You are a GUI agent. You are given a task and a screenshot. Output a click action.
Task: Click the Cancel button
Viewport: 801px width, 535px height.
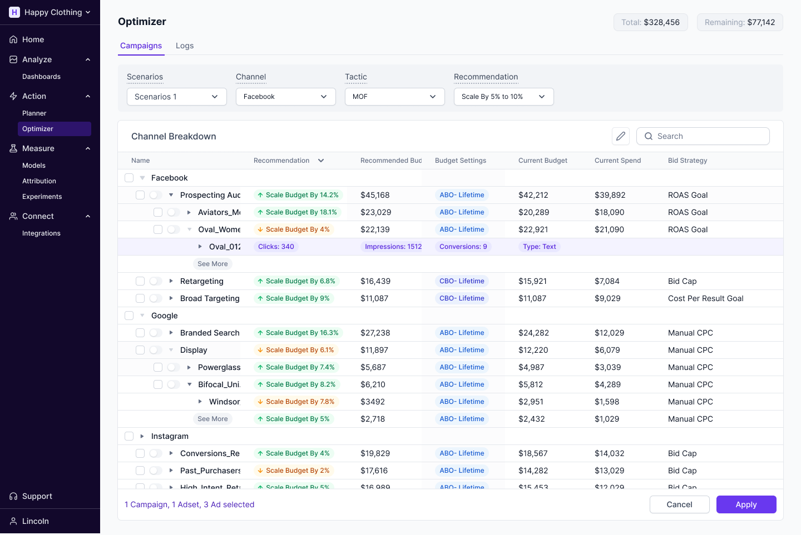(x=679, y=504)
